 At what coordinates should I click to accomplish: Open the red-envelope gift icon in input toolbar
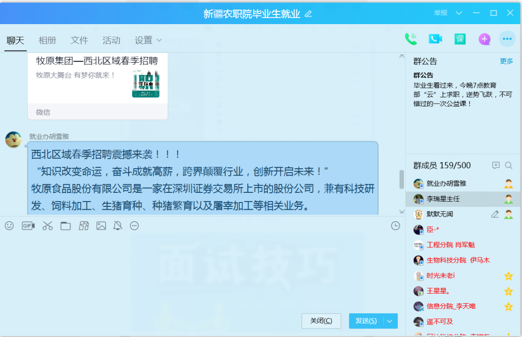pos(84,226)
